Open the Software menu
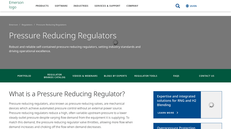Screen dimensions: 231x129 [x=61, y=6]
